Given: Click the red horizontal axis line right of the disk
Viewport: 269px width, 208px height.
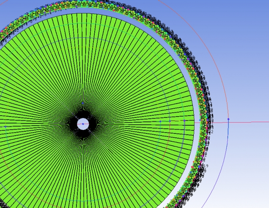Looking at the screenshot, I should coord(248,122).
